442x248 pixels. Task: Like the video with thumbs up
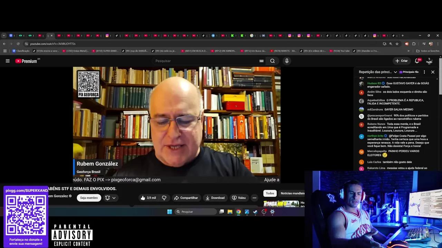[148, 198]
